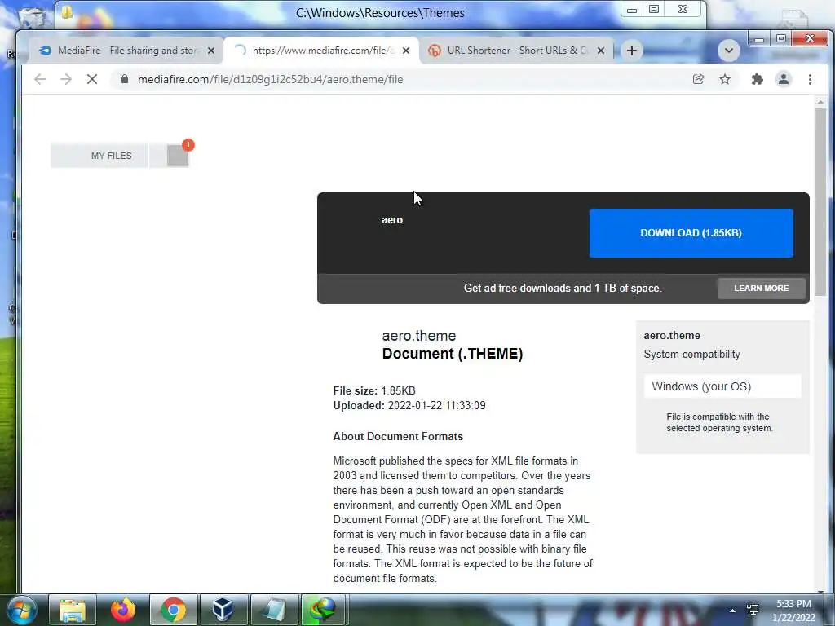Click the notification alert avatar box
835x626 pixels.
[x=178, y=156]
